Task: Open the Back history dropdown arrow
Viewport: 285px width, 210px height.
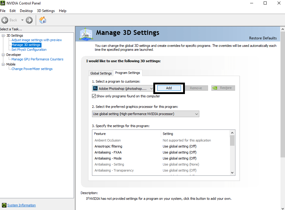Action: [x=22, y=20]
